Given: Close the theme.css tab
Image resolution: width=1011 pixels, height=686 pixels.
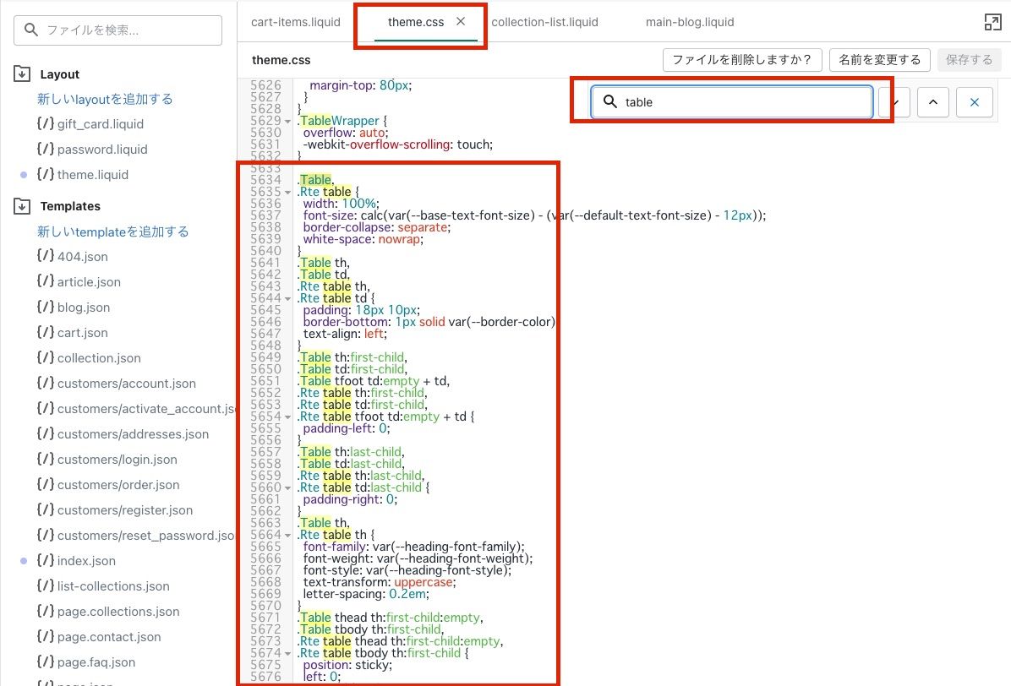Looking at the screenshot, I should coord(461,21).
